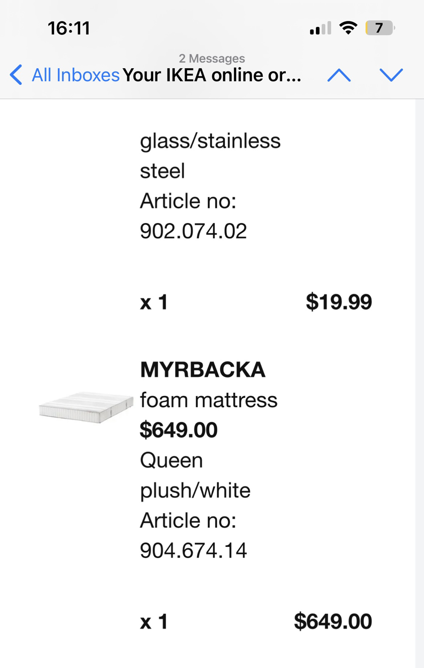This screenshot has width=424, height=668.
Task: Tap the MYRBACKA mattress thumbnail
Action: point(86,407)
